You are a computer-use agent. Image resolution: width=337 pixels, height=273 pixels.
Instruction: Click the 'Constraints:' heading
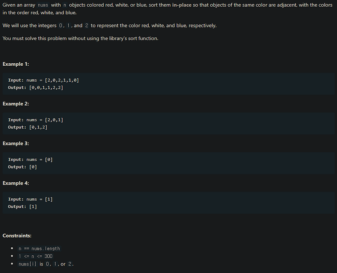[x=17, y=236]
